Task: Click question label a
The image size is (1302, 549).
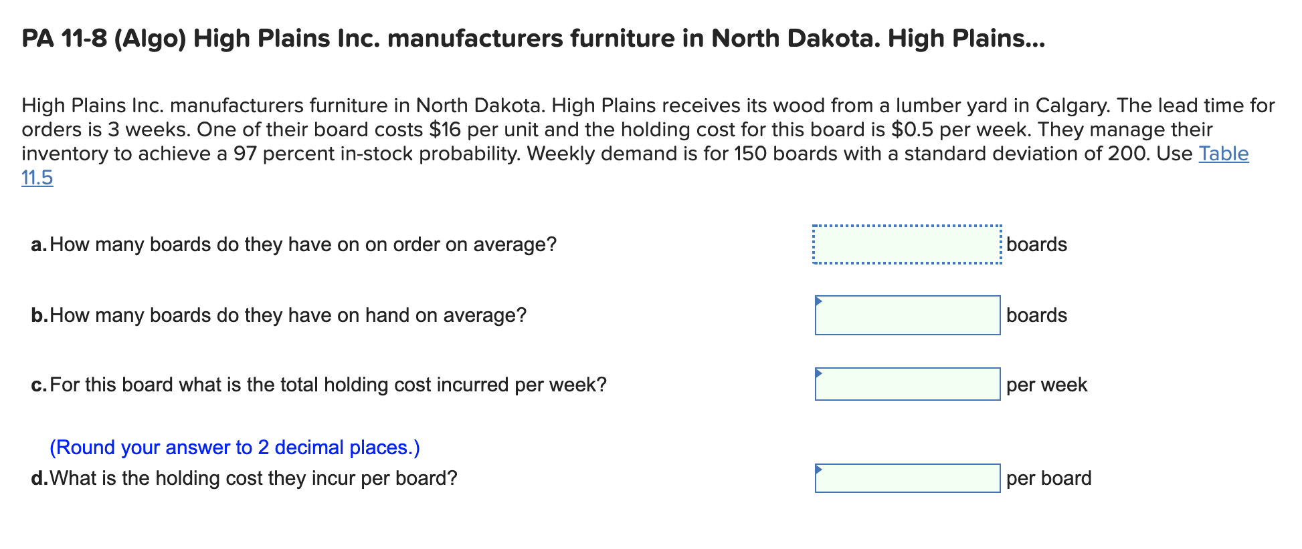Action: tap(37, 245)
